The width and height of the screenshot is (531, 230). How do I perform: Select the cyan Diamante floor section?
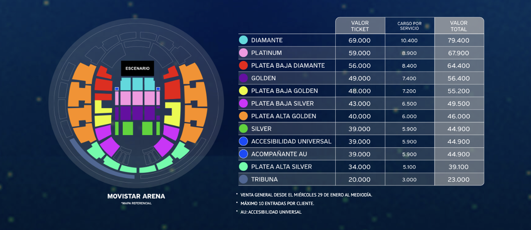(137, 84)
